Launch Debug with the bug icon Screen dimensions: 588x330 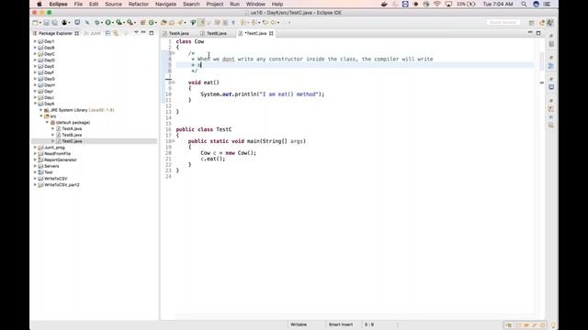[97, 23]
